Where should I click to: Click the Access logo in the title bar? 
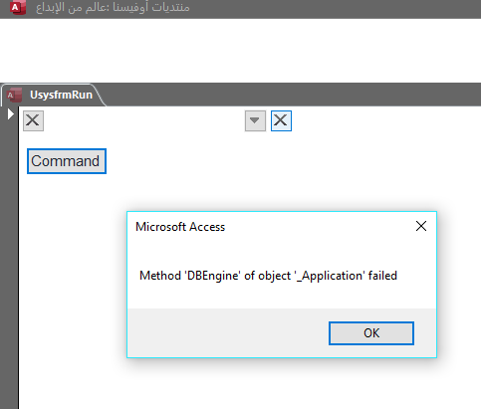pos(18,7)
